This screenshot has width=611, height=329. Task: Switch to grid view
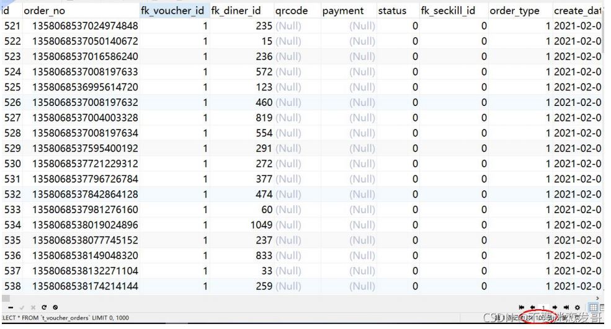click(x=593, y=307)
